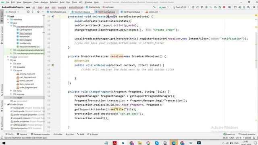Toggle the Build Variants side panel

[x=2, y=123]
